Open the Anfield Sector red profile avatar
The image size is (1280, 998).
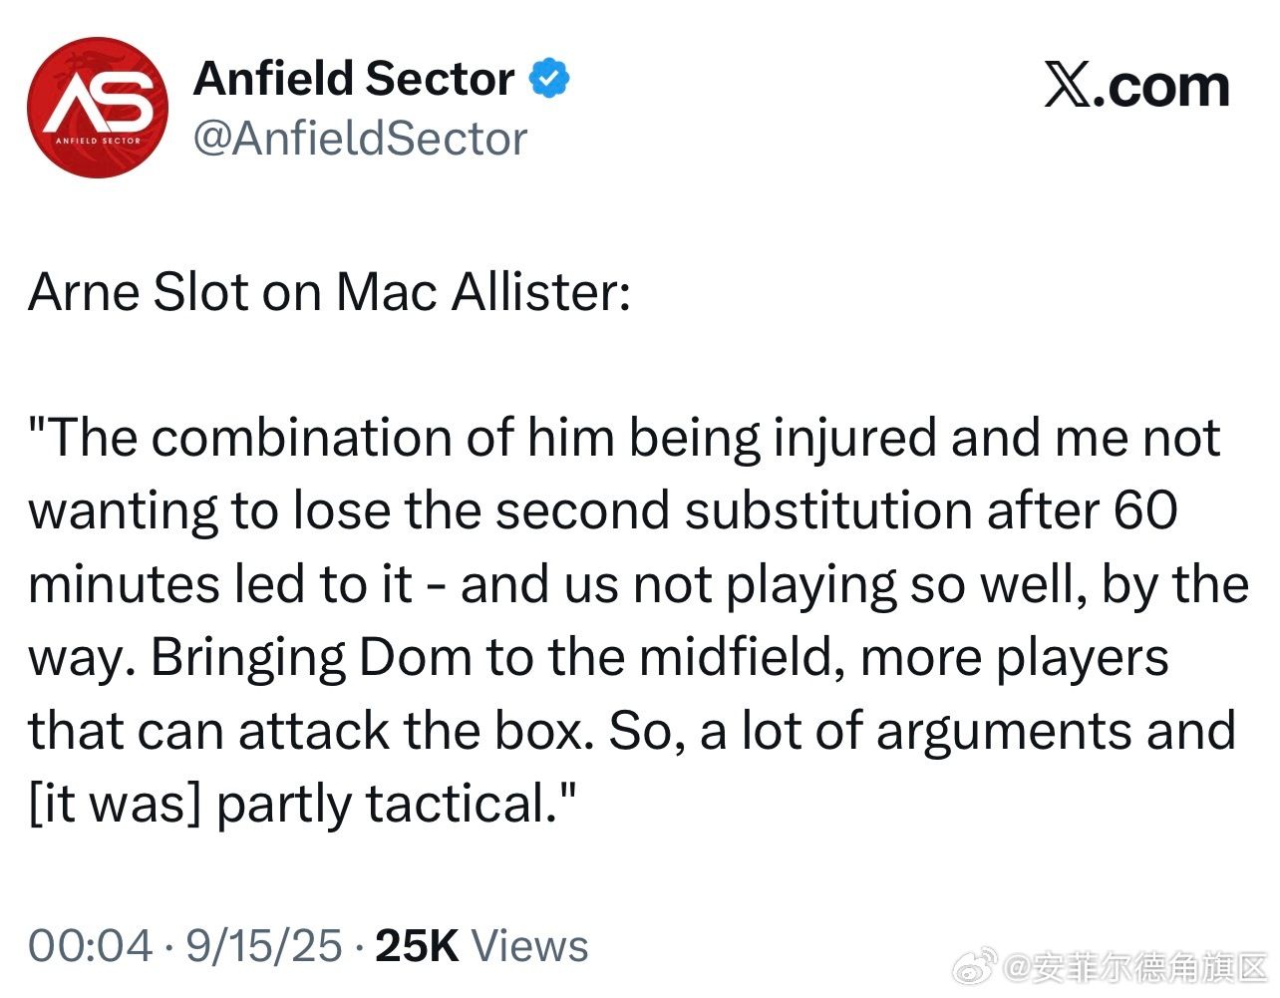coord(98,108)
